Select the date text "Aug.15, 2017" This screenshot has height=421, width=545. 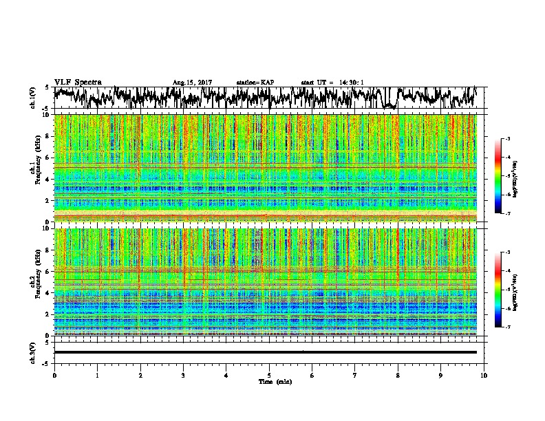point(192,83)
